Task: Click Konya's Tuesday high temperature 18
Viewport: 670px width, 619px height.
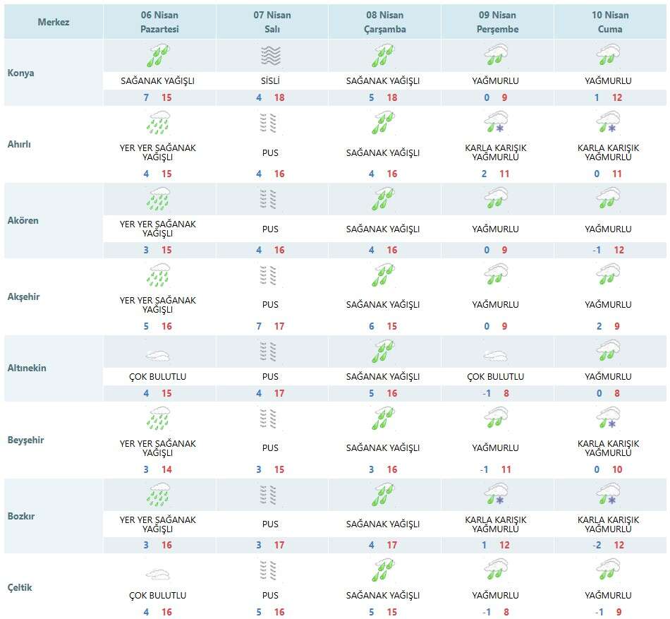Action: point(279,97)
